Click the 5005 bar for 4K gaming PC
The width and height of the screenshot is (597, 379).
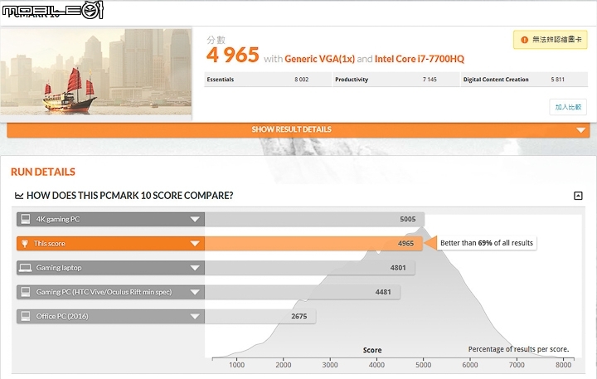(314, 220)
